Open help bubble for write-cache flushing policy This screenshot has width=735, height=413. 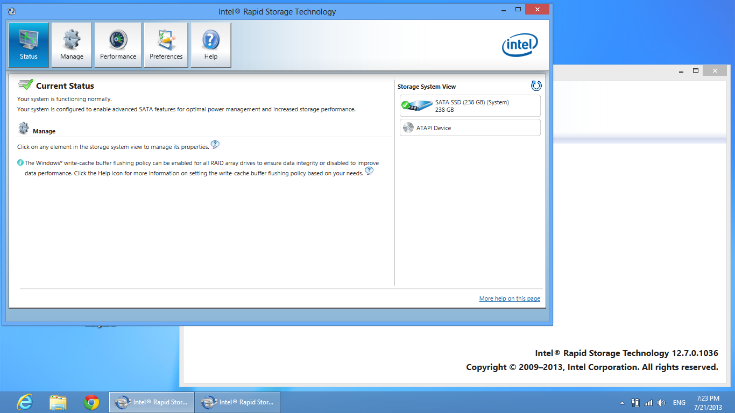369,171
